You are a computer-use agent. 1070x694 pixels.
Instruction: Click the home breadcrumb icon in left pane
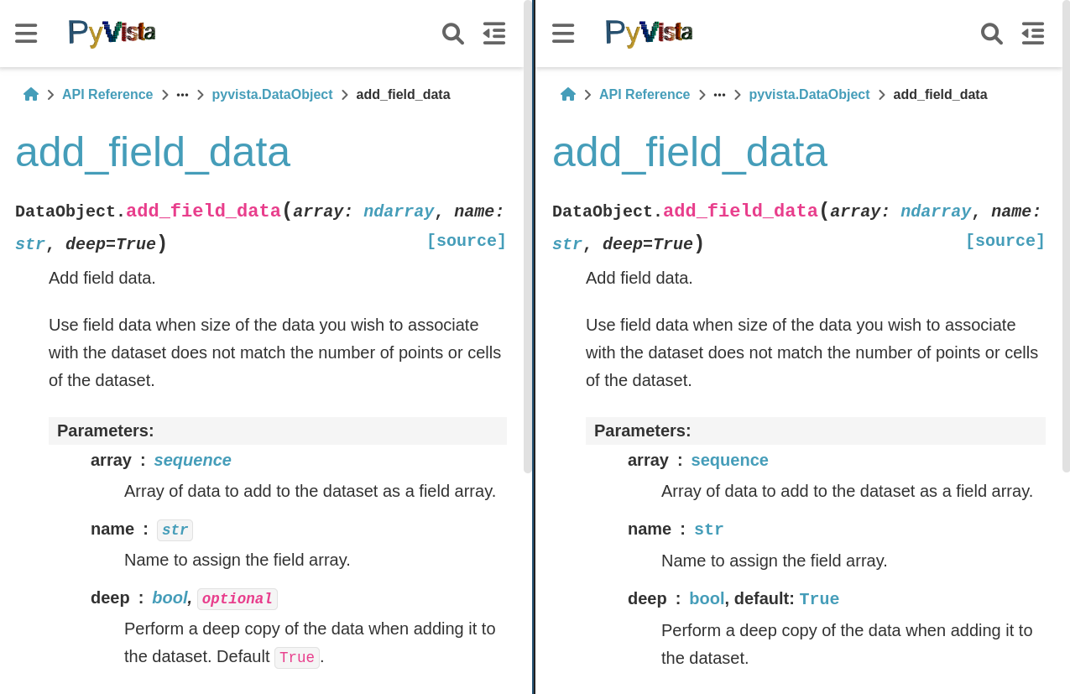pos(31,94)
